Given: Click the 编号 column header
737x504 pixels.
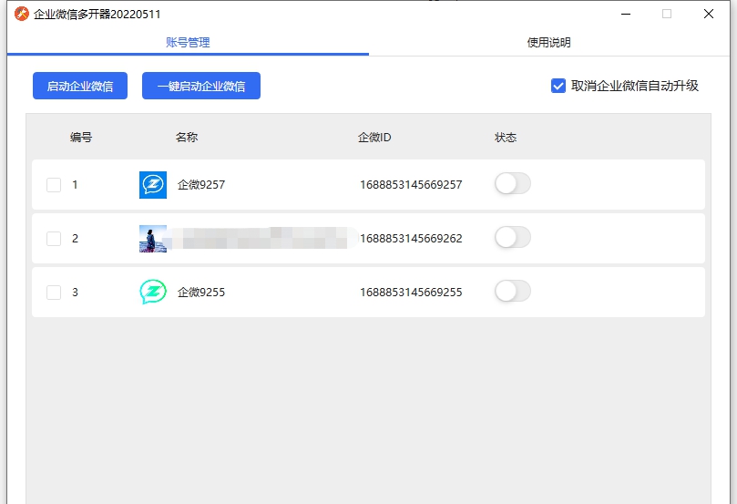Looking at the screenshot, I should [81, 138].
